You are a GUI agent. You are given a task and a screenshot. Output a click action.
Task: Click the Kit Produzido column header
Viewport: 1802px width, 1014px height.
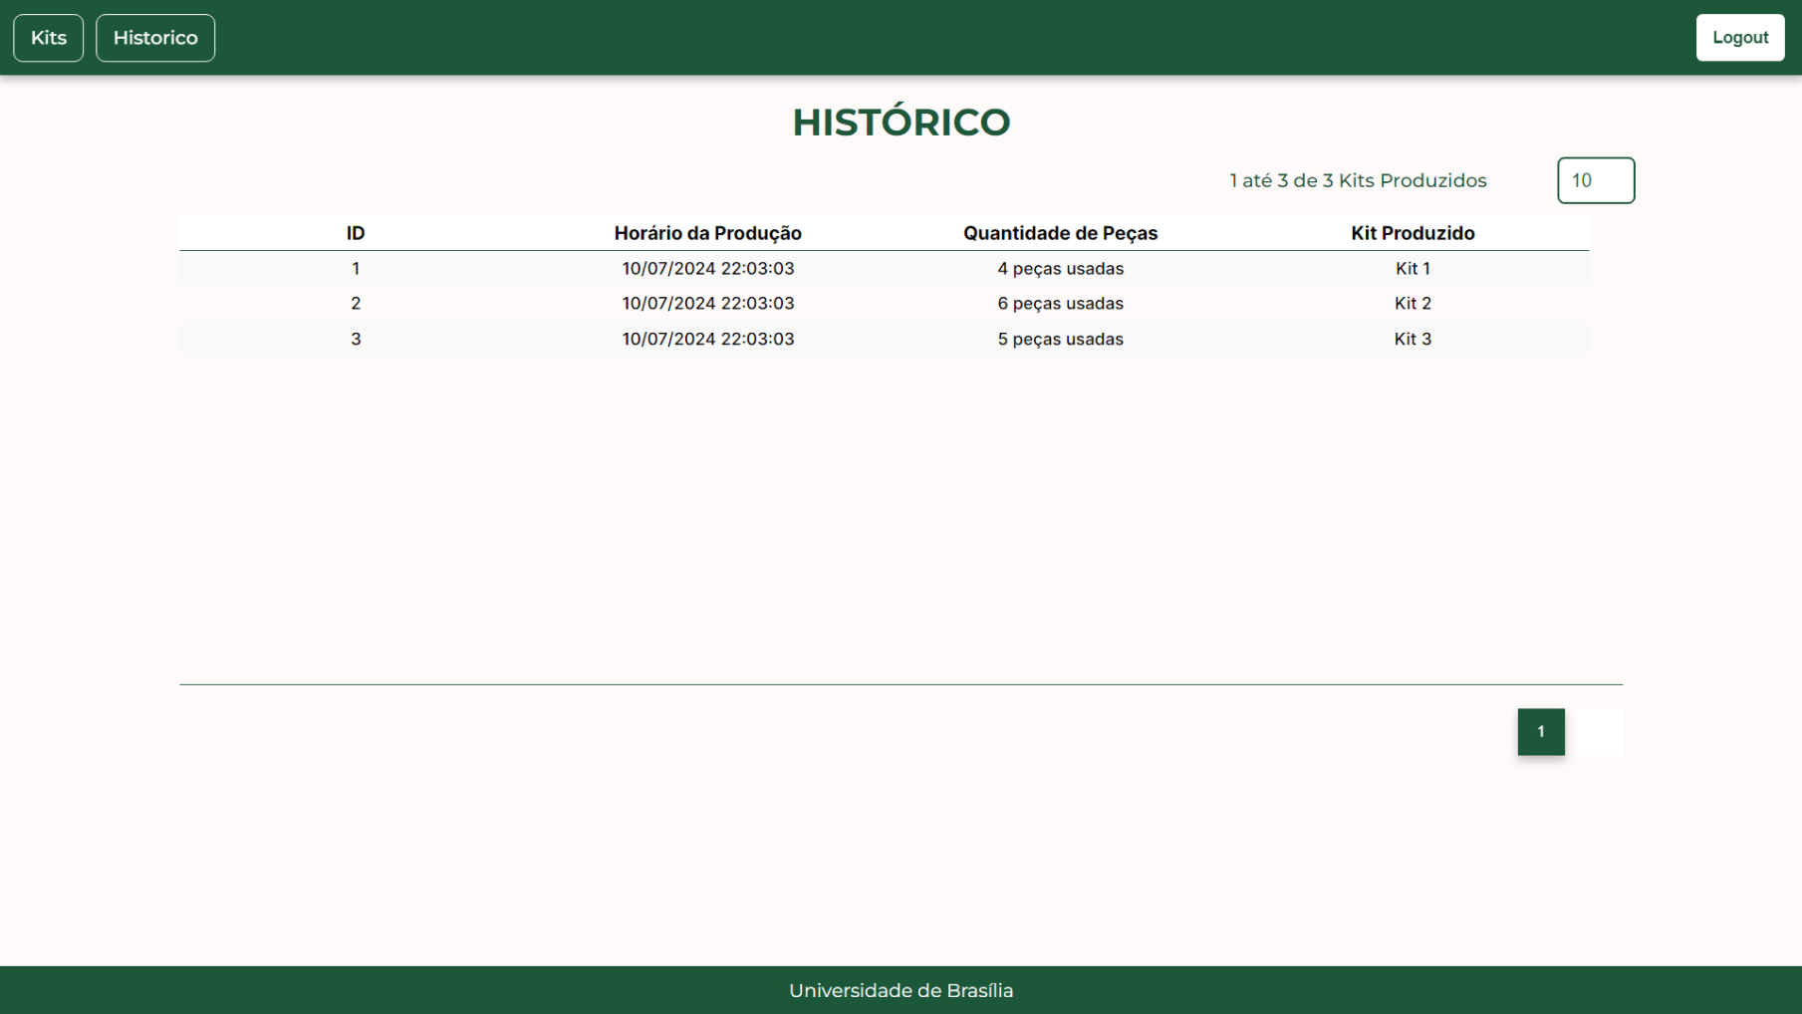pos(1412,233)
